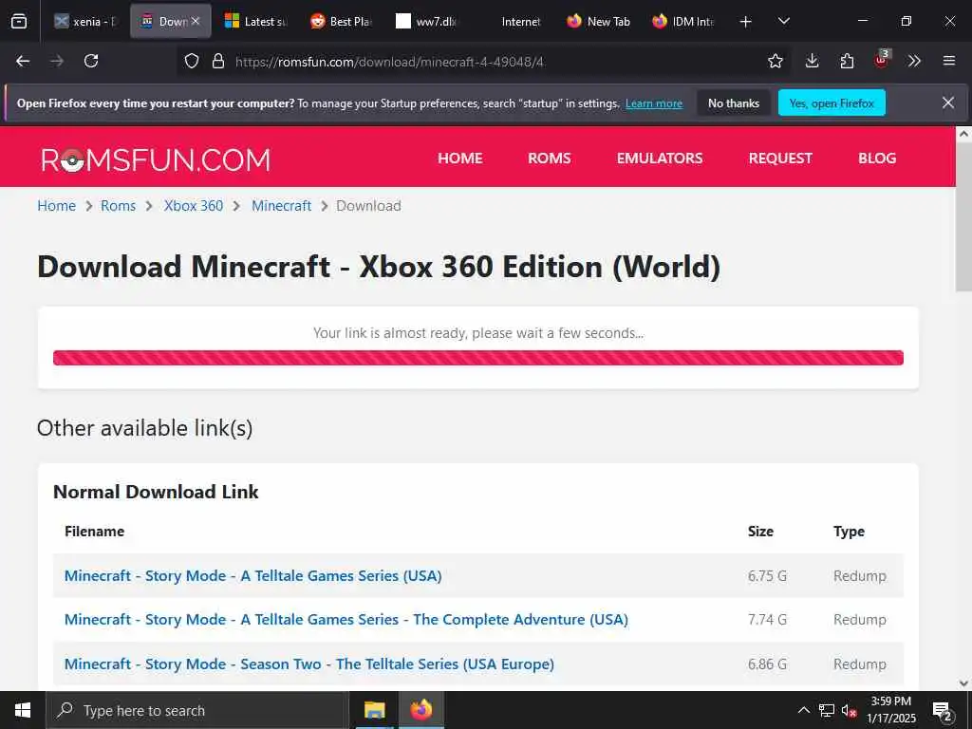Open the muted volume tray icon
972x729 pixels.
(850, 710)
